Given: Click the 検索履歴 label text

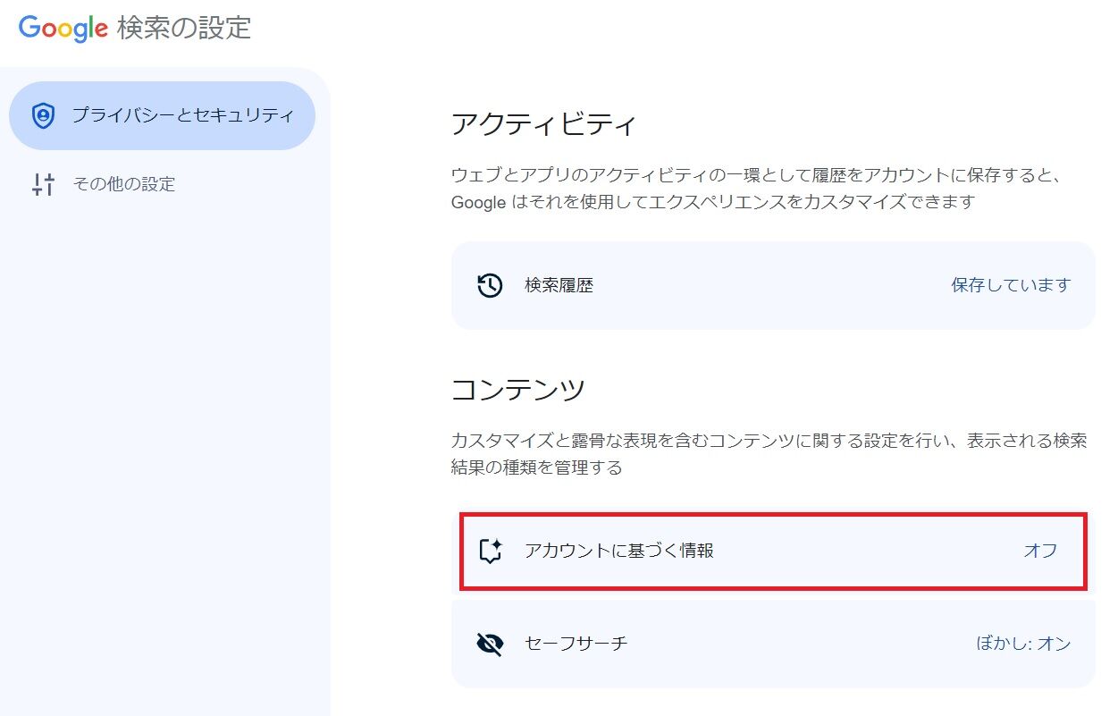Looking at the screenshot, I should [x=559, y=285].
